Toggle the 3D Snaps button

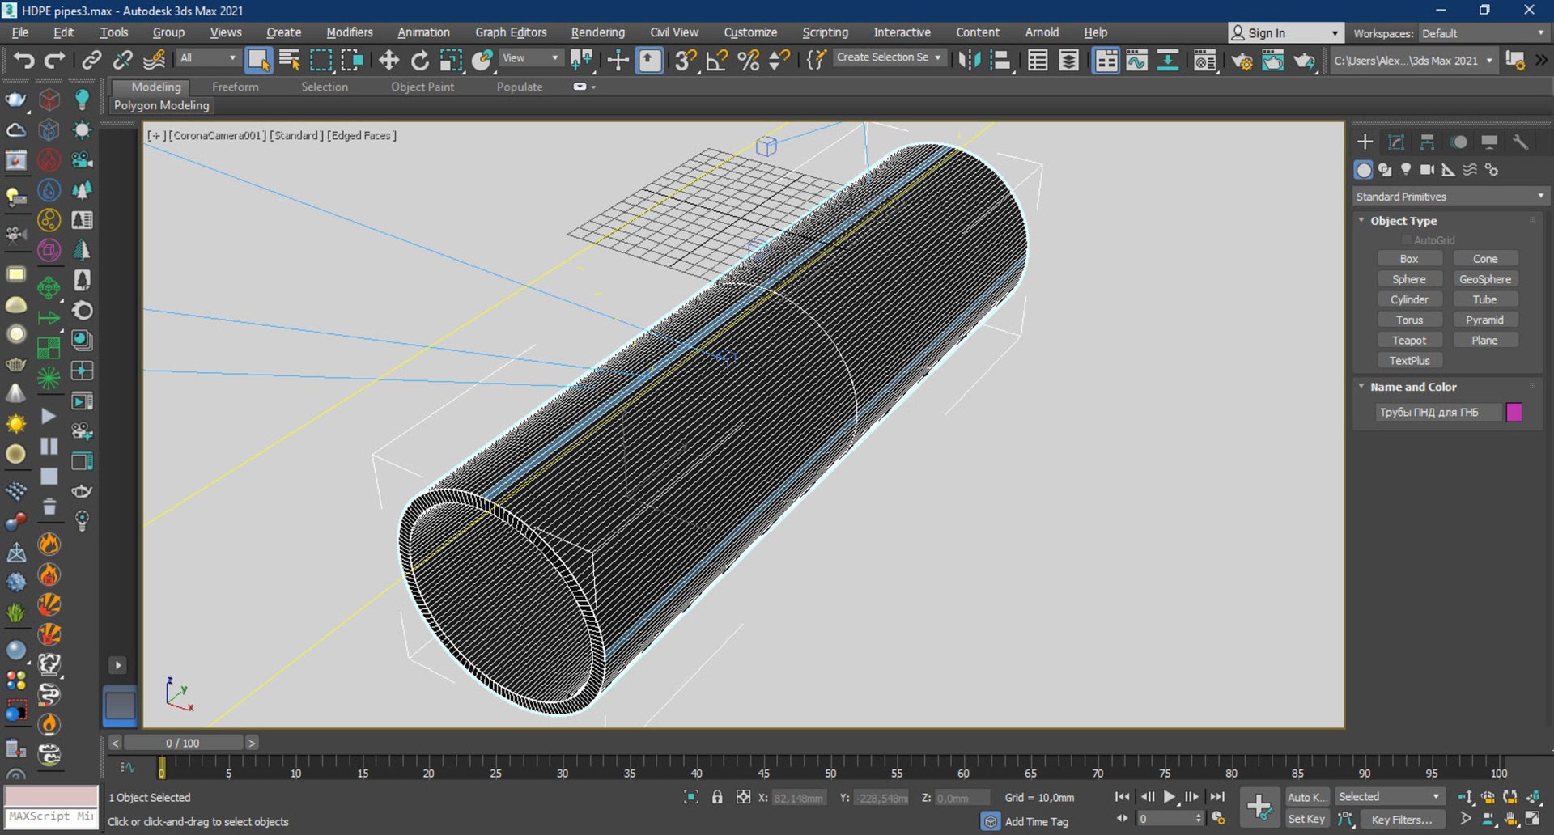pyautogui.click(x=686, y=61)
